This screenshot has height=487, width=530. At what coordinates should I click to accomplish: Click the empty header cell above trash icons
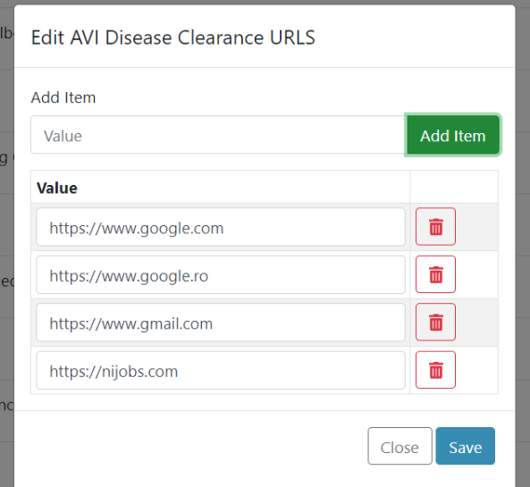tap(454, 187)
